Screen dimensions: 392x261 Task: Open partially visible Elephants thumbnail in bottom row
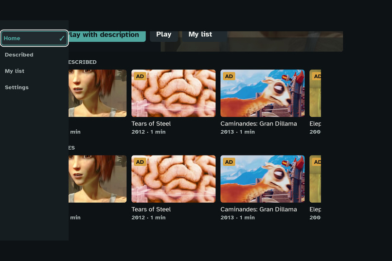click(315, 179)
